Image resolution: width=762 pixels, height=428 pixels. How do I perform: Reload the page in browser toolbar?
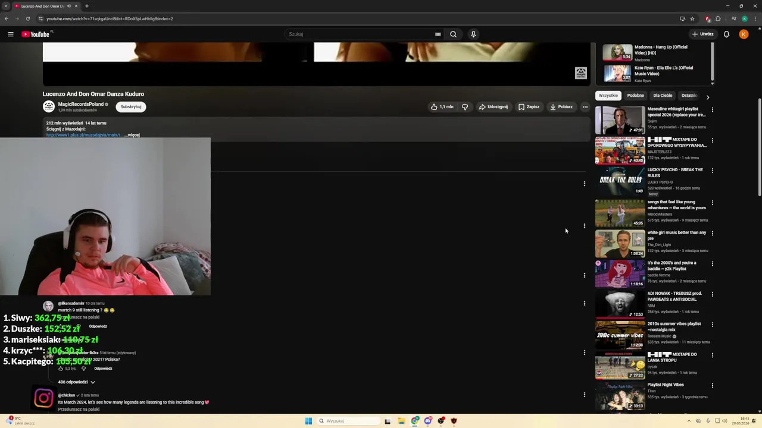tap(27, 18)
